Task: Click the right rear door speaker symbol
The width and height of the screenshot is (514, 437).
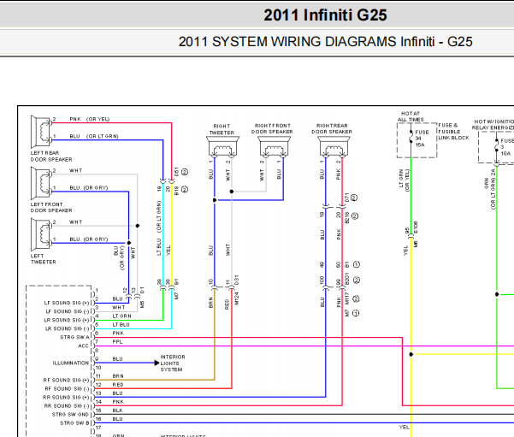Action: 332,151
